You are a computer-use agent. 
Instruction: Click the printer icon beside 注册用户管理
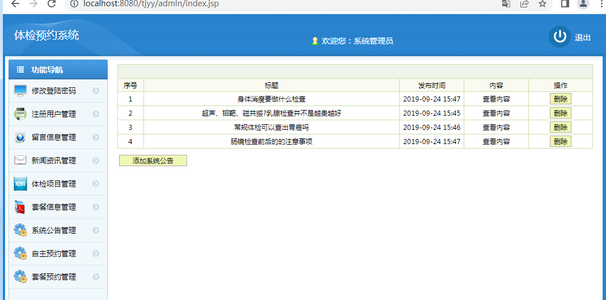[x=20, y=114]
